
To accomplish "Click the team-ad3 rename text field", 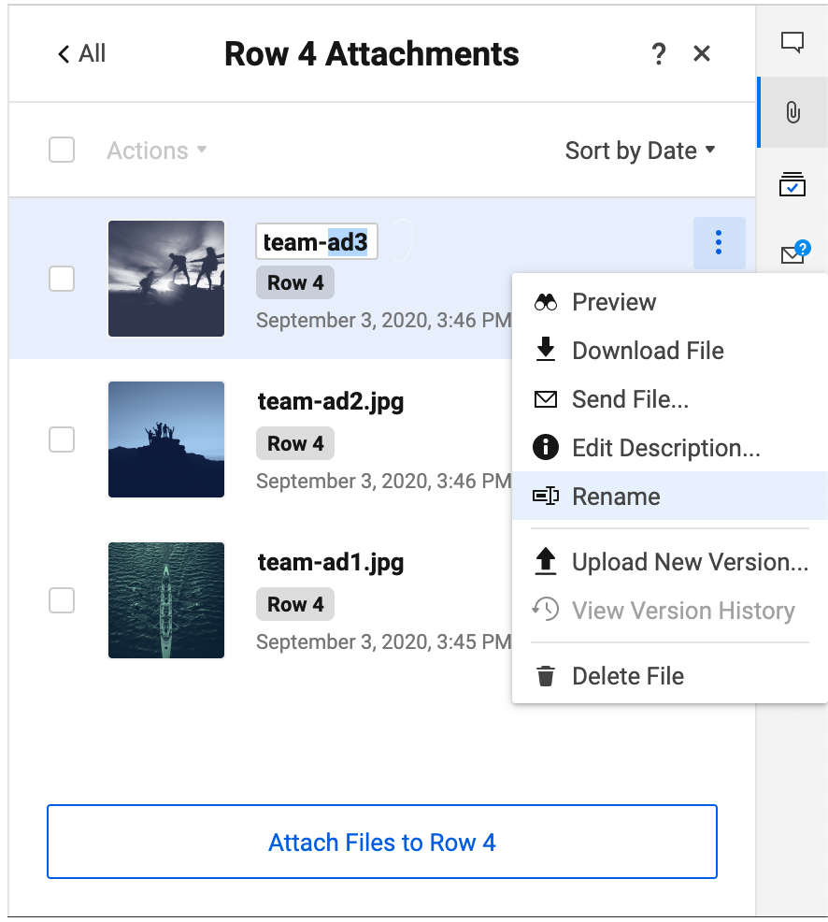I will point(316,241).
